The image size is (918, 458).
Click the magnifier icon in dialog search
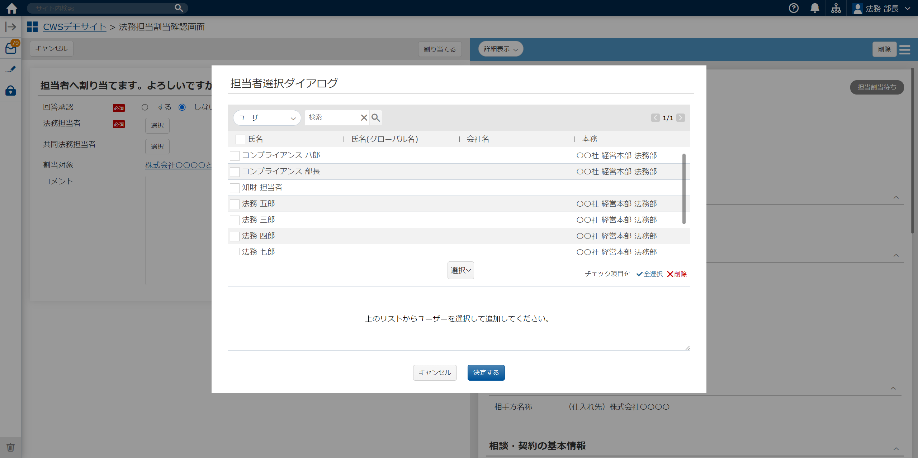(375, 117)
